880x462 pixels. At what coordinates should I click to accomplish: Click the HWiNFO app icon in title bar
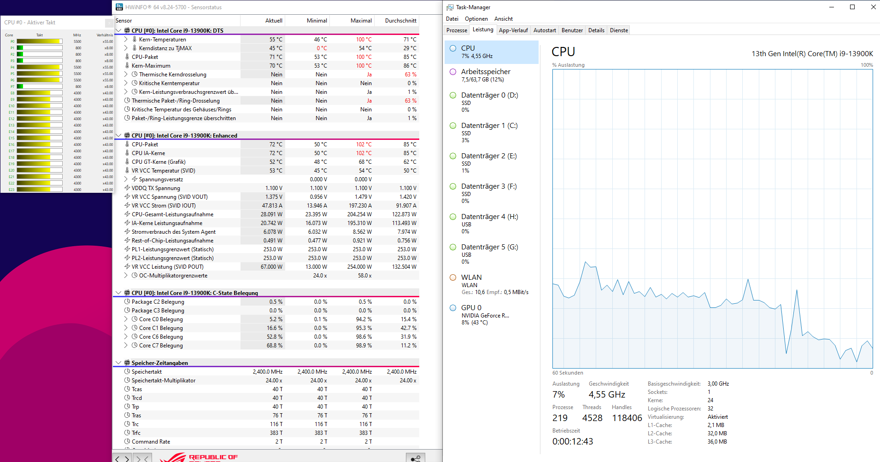[119, 7]
